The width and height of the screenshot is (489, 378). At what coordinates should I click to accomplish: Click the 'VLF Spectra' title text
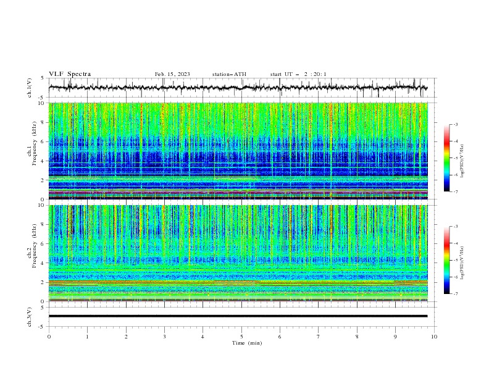coord(70,74)
